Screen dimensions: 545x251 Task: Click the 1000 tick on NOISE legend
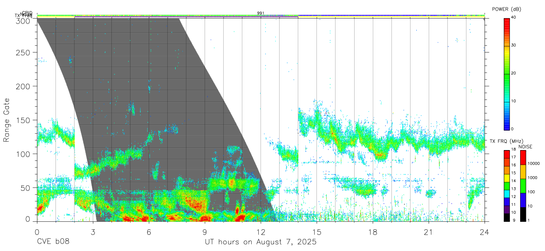533,178
